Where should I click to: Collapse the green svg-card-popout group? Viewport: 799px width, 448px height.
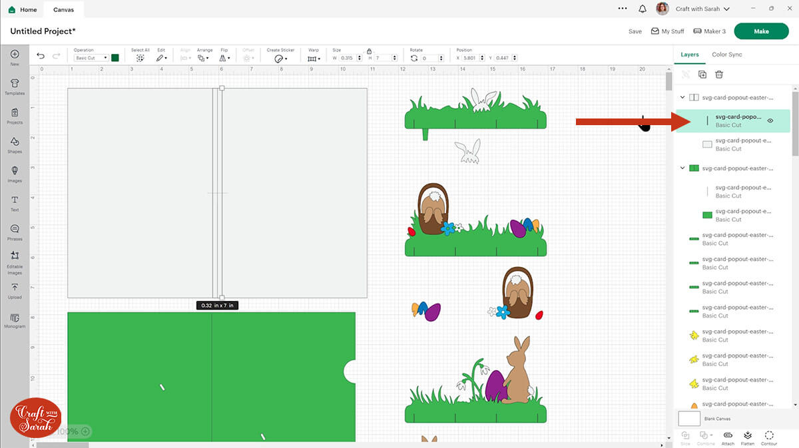682,168
